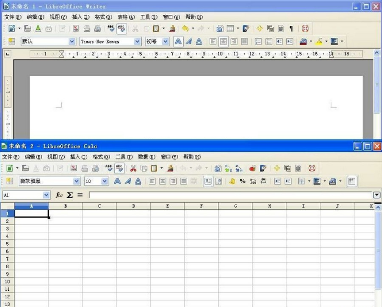This screenshot has height=307, width=382.
Task: Click the Sum sigma button
Action: pyautogui.click(x=70, y=195)
